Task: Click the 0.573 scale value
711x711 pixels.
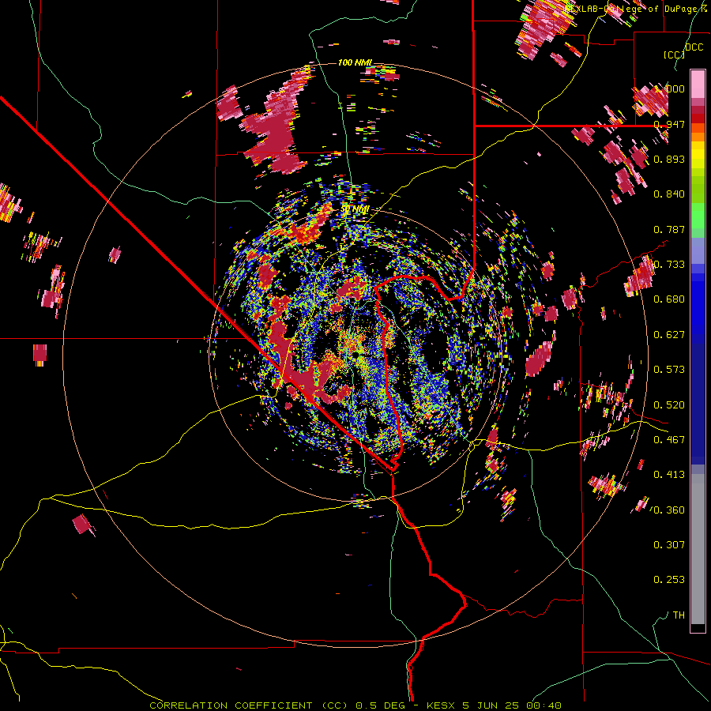Action: click(x=669, y=370)
